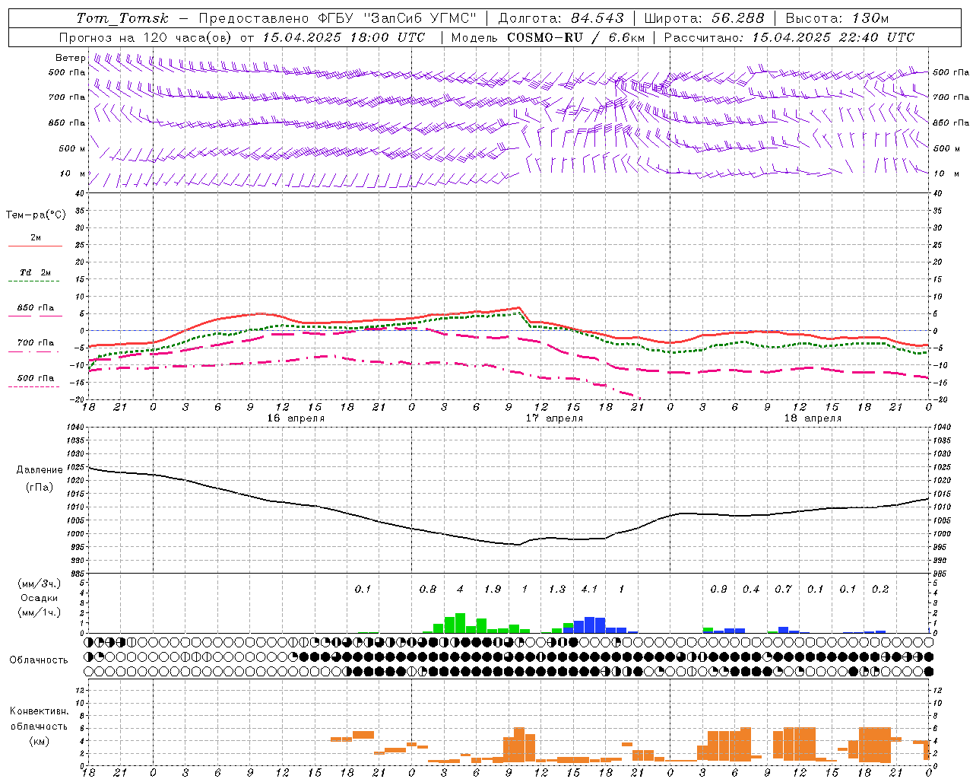Click the '2м' temperature legend entry
973x779 pixels.
(36, 238)
